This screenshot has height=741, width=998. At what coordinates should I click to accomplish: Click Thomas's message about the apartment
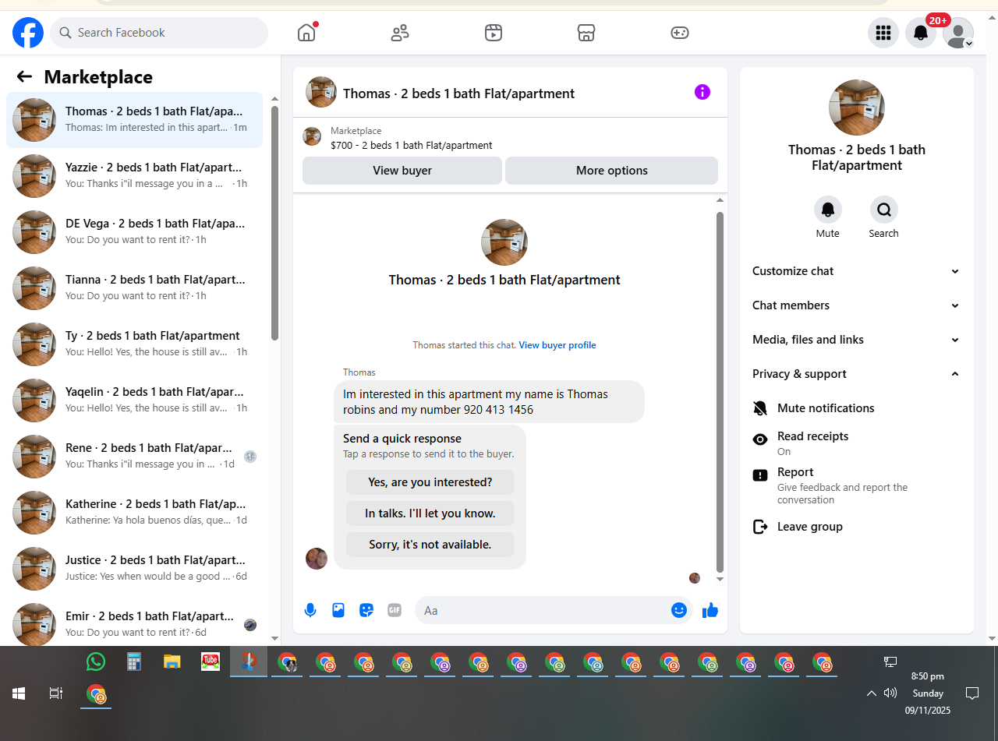489,401
